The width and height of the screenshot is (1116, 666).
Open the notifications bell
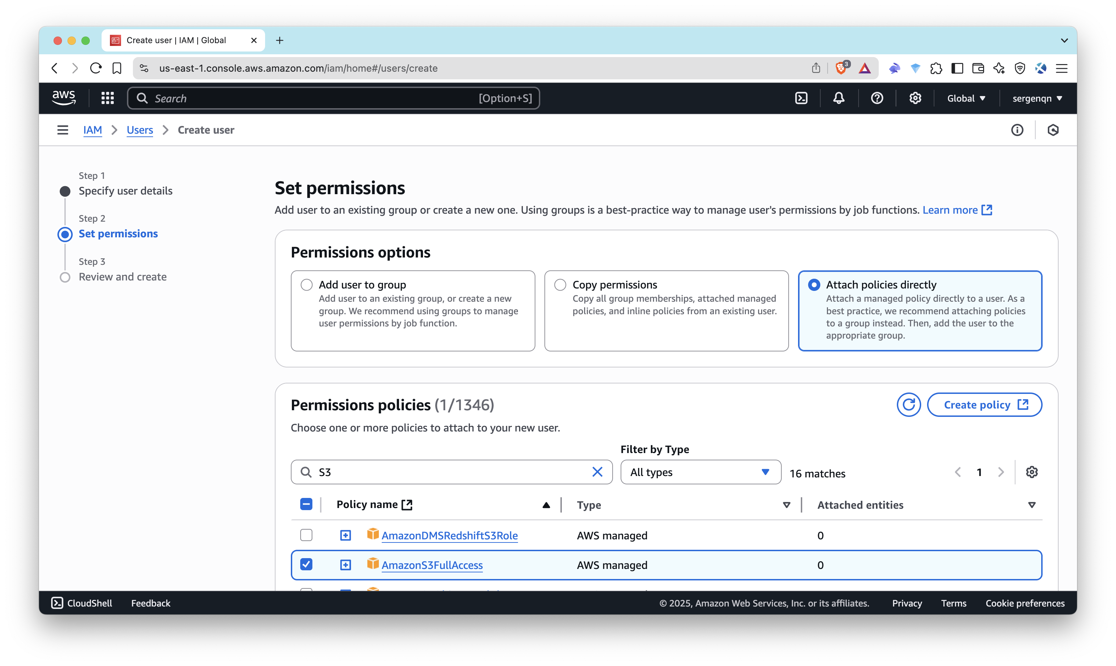(x=838, y=98)
